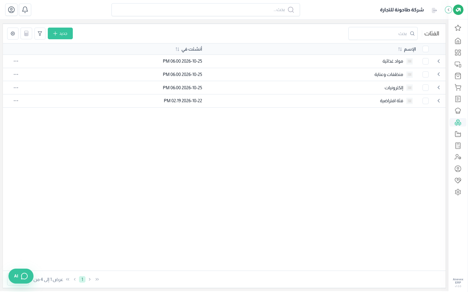Open the notifications bell
468x292 pixels.
pyautogui.click(x=25, y=10)
